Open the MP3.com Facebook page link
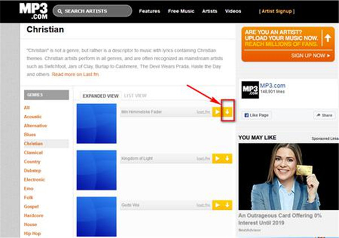The width and height of the screenshot is (339, 238). click(x=273, y=85)
